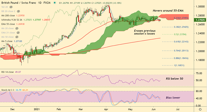Click the 0.764(1.20113) Fibonacci label
The image size is (207, 112).
tap(181, 51)
